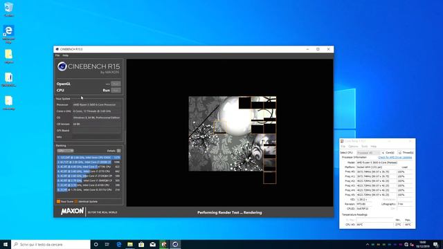Click the OpenGL Run button
Viewport: 443px width, 249px height.
pos(116,84)
